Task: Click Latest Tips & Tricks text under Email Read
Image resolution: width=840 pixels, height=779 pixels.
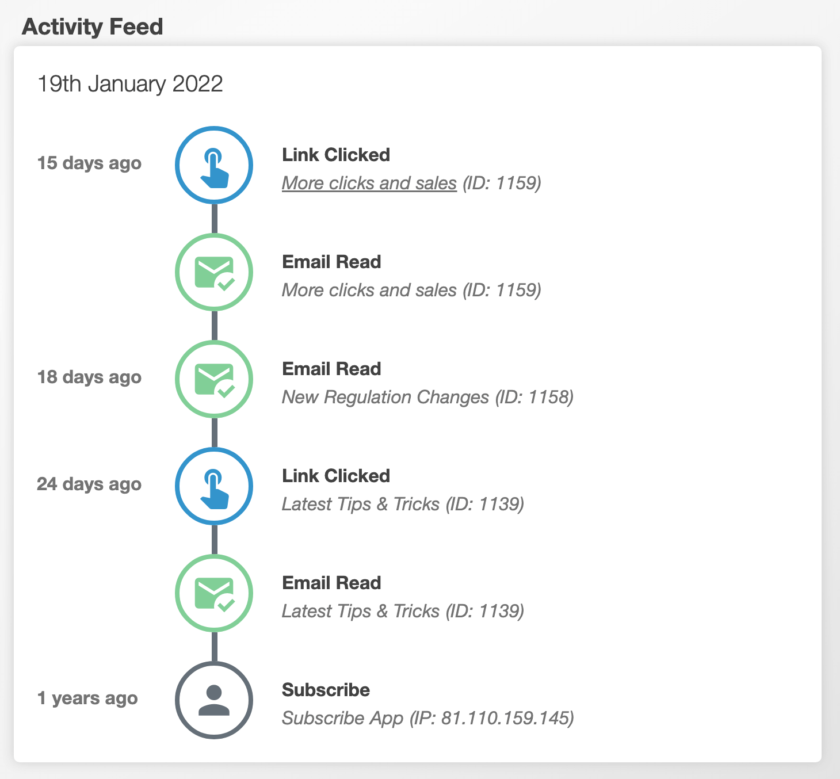Action: [x=402, y=611]
